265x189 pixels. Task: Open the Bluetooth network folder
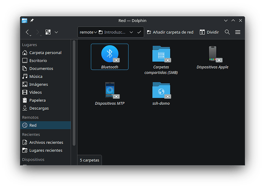click(x=110, y=57)
